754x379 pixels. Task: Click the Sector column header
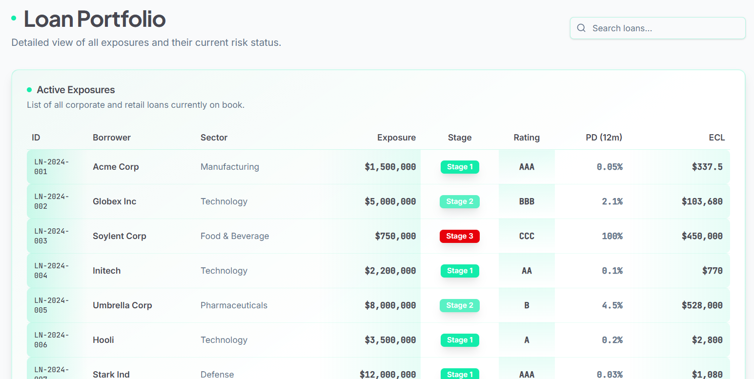[214, 138]
